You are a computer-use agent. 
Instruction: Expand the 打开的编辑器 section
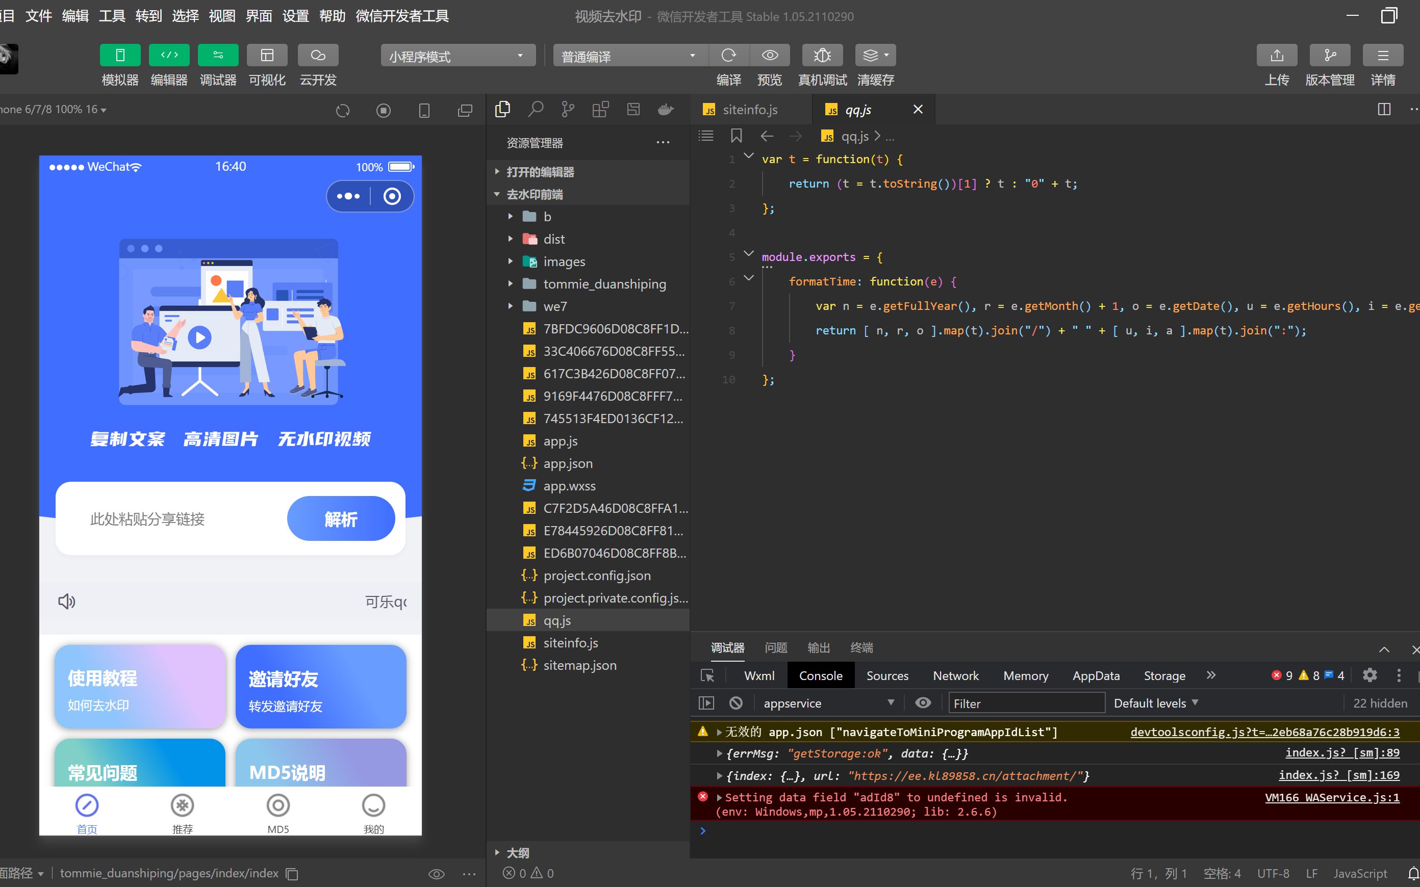coord(588,172)
